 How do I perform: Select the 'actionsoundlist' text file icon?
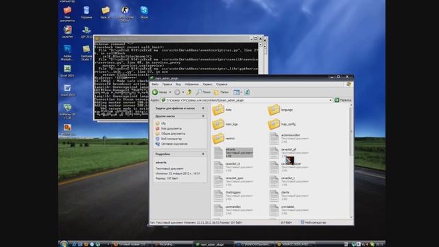pos(274,139)
